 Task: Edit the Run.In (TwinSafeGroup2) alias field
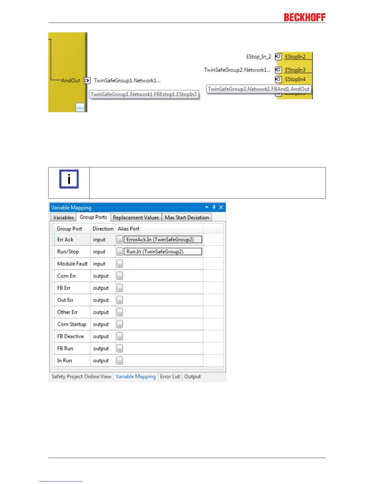[163, 251]
